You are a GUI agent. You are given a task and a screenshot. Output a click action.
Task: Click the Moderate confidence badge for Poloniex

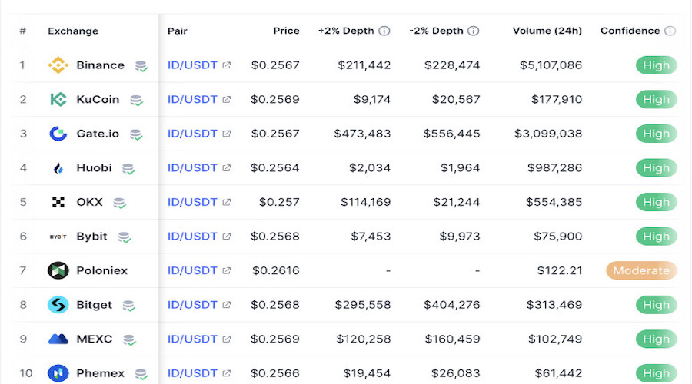point(641,270)
